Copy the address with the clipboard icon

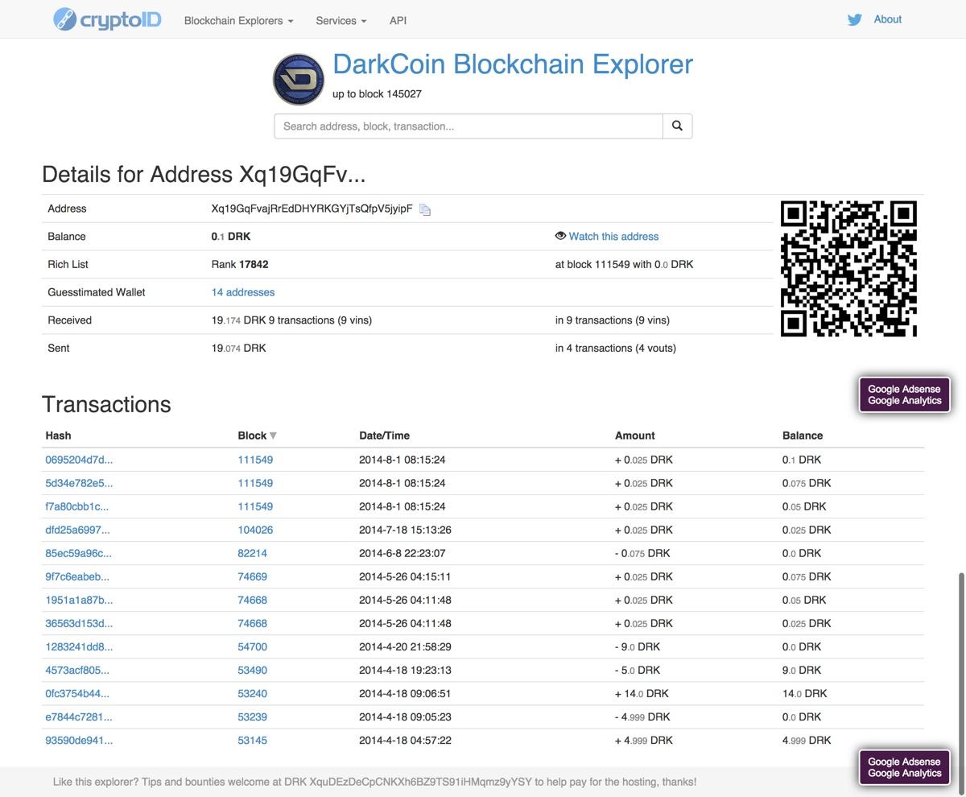425,209
